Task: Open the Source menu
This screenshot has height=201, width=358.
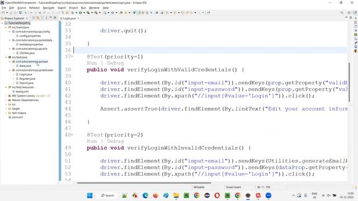Action: (x=22, y=8)
